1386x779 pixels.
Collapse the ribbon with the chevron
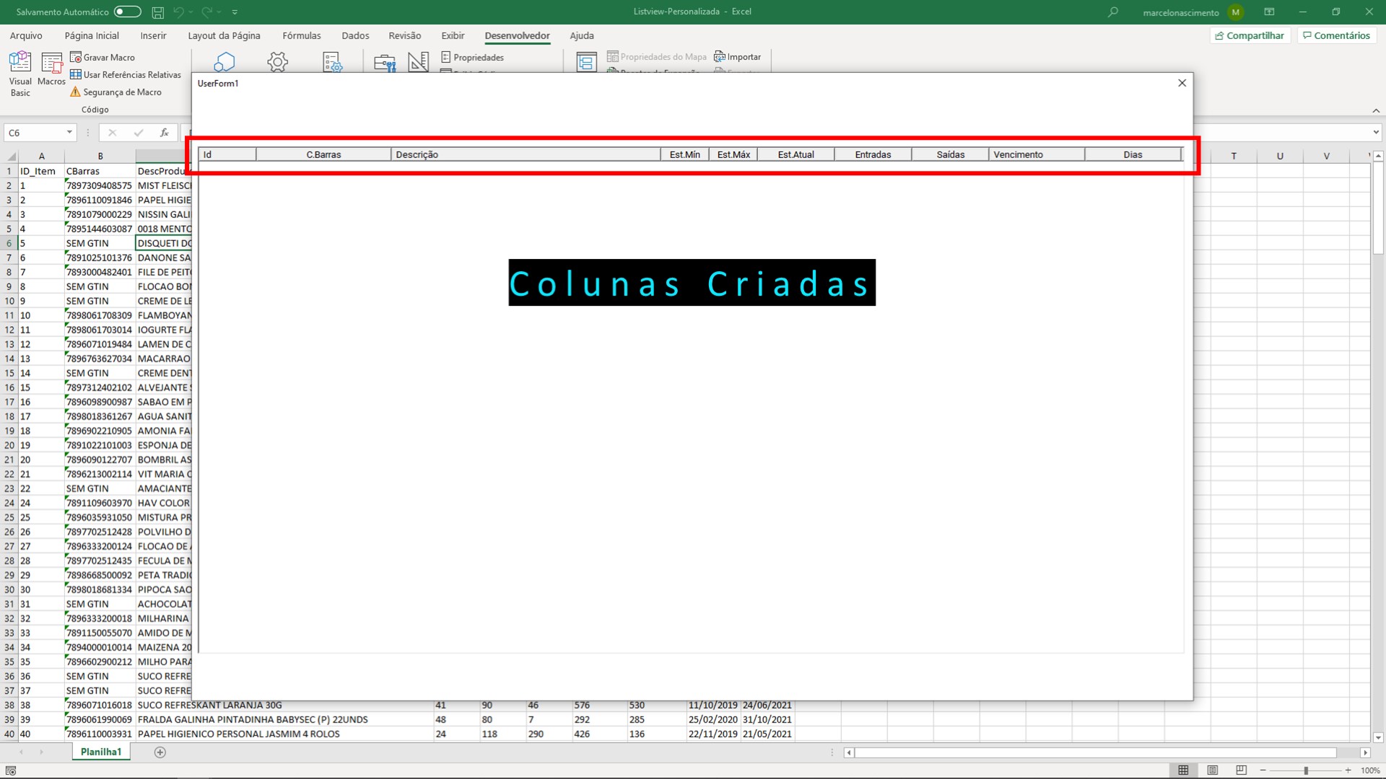1376,110
